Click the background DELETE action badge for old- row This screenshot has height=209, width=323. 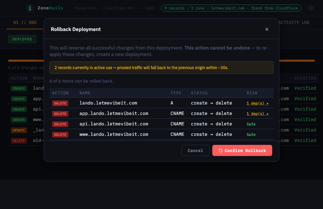point(19,141)
